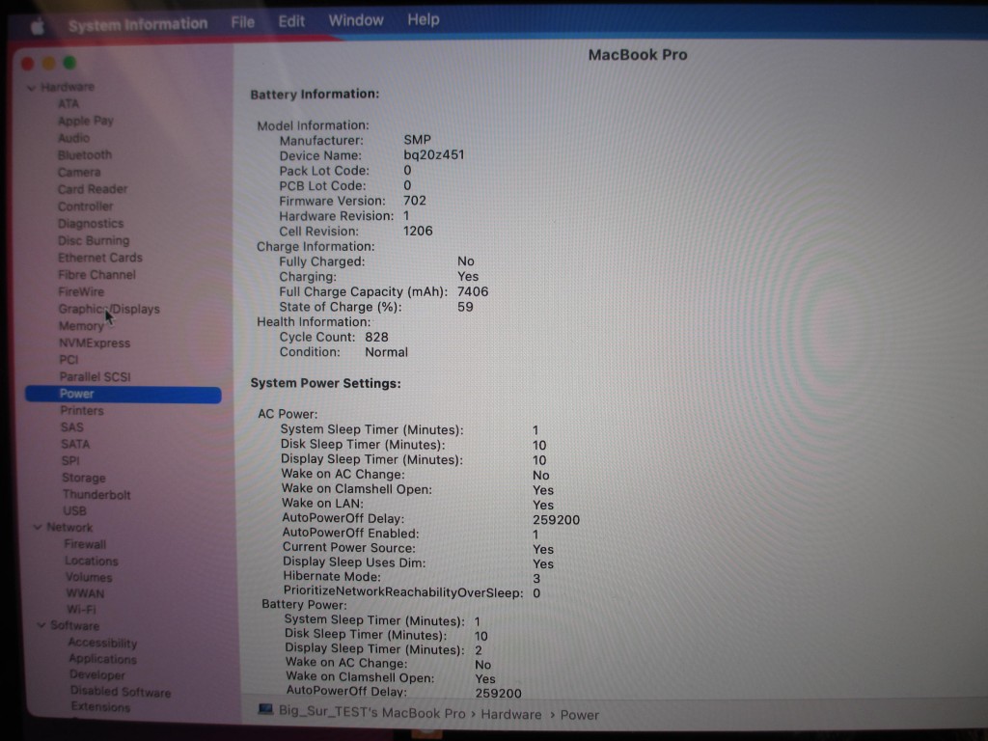This screenshot has width=988, height=741.
Task: Zoom the window with green button
Action: click(x=69, y=63)
